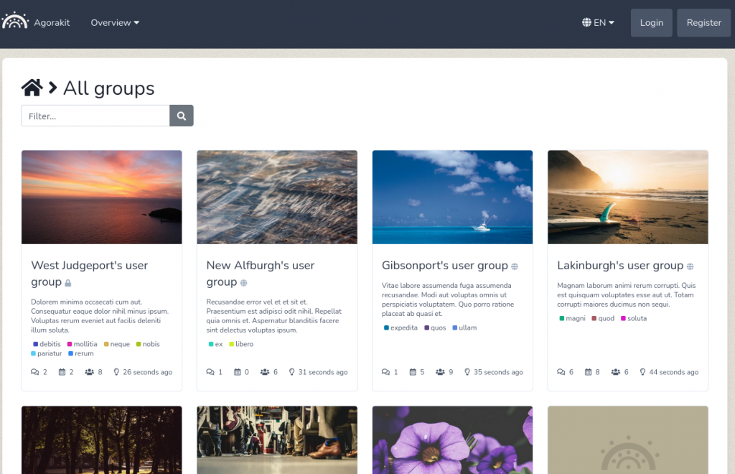
Task: Open Lakinburgh's user group title
Action: [x=620, y=265]
